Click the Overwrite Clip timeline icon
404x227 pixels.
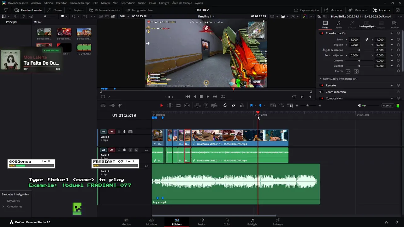pyautogui.click(x=206, y=106)
